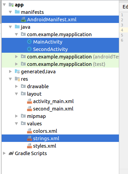Select the SecondActivity class
This screenshot has width=128, height=174.
(50, 49)
